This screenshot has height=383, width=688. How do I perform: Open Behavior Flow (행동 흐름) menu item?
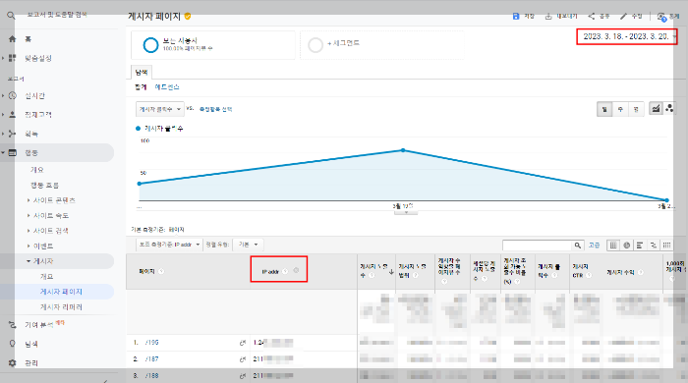click(45, 185)
